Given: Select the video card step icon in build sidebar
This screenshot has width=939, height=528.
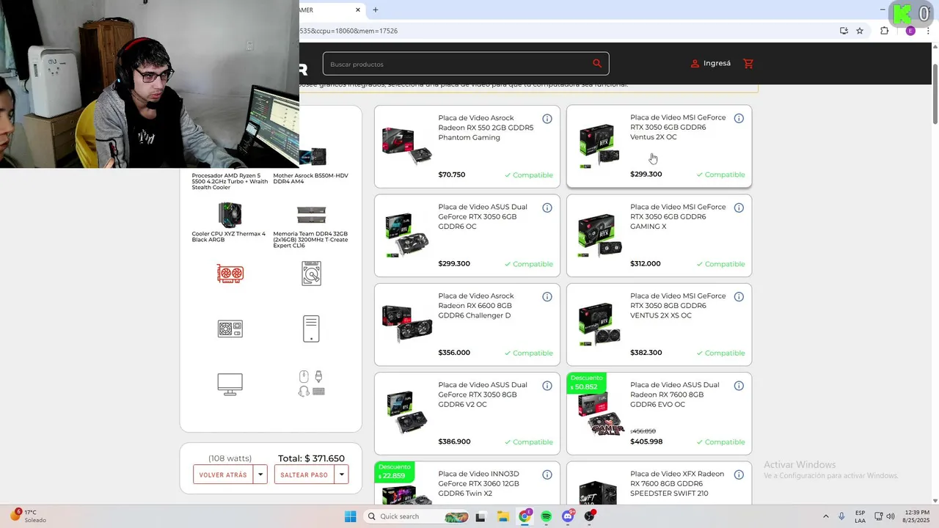Looking at the screenshot, I should [230, 274].
